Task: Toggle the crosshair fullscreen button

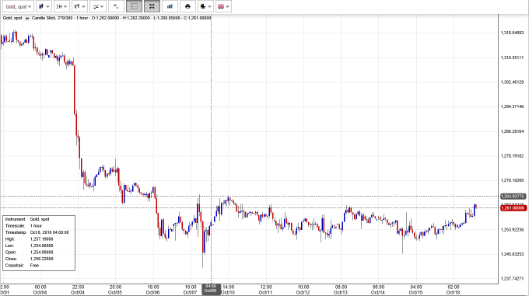Action: (x=152, y=6)
